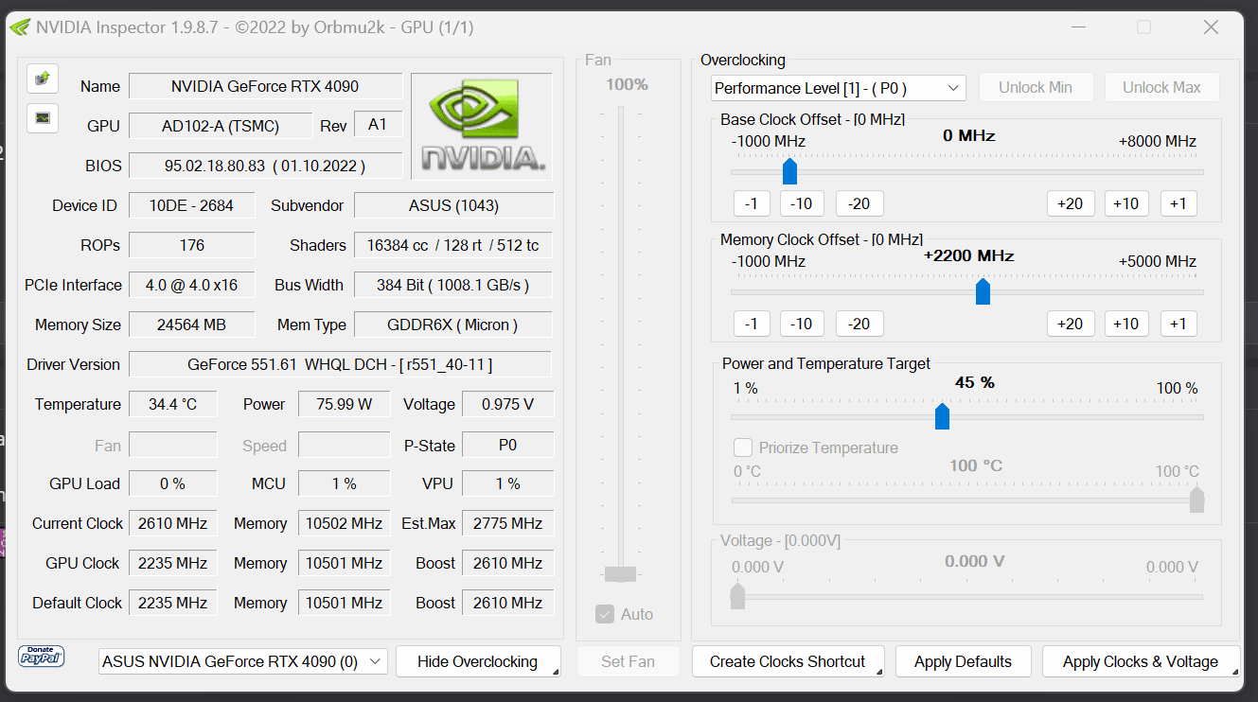Click the Power Target slider handle
This screenshot has width=1258, height=702.
[x=942, y=416]
